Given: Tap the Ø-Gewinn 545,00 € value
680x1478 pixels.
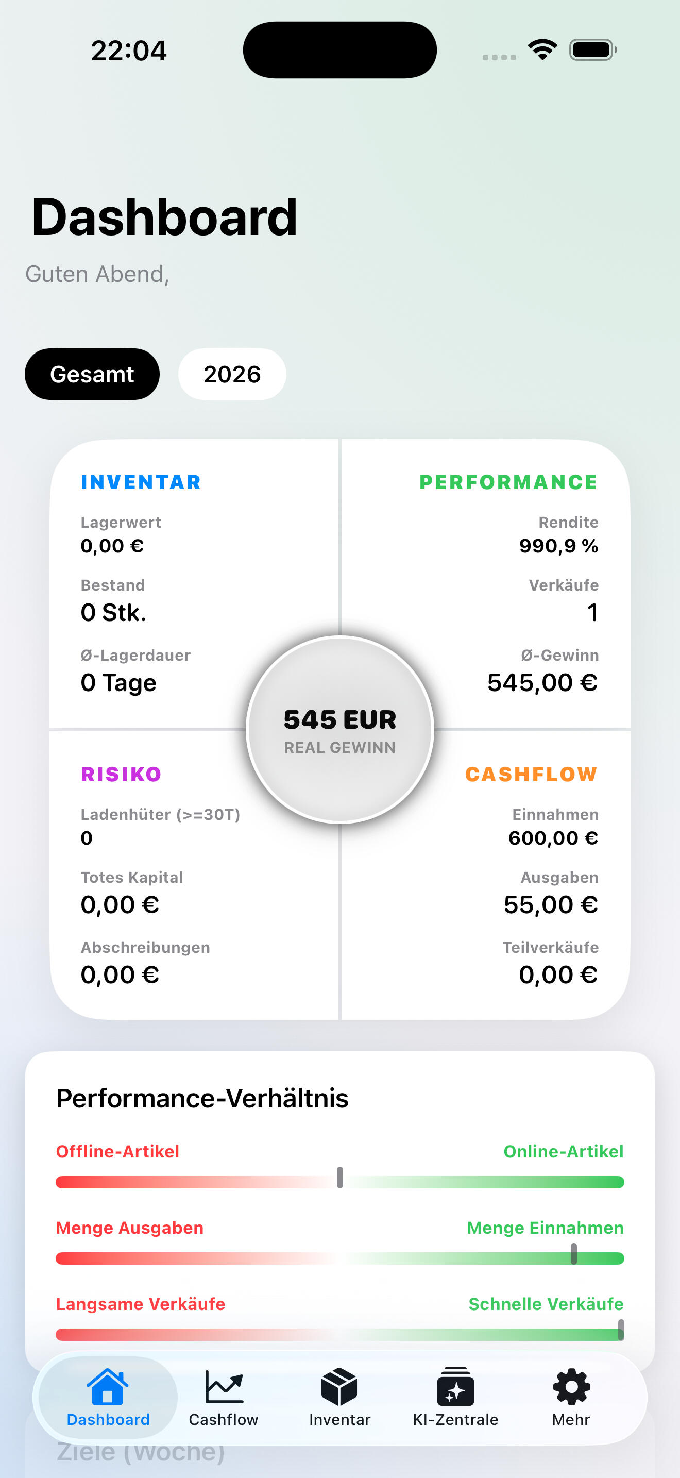Looking at the screenshot, I should coord(542,683).
